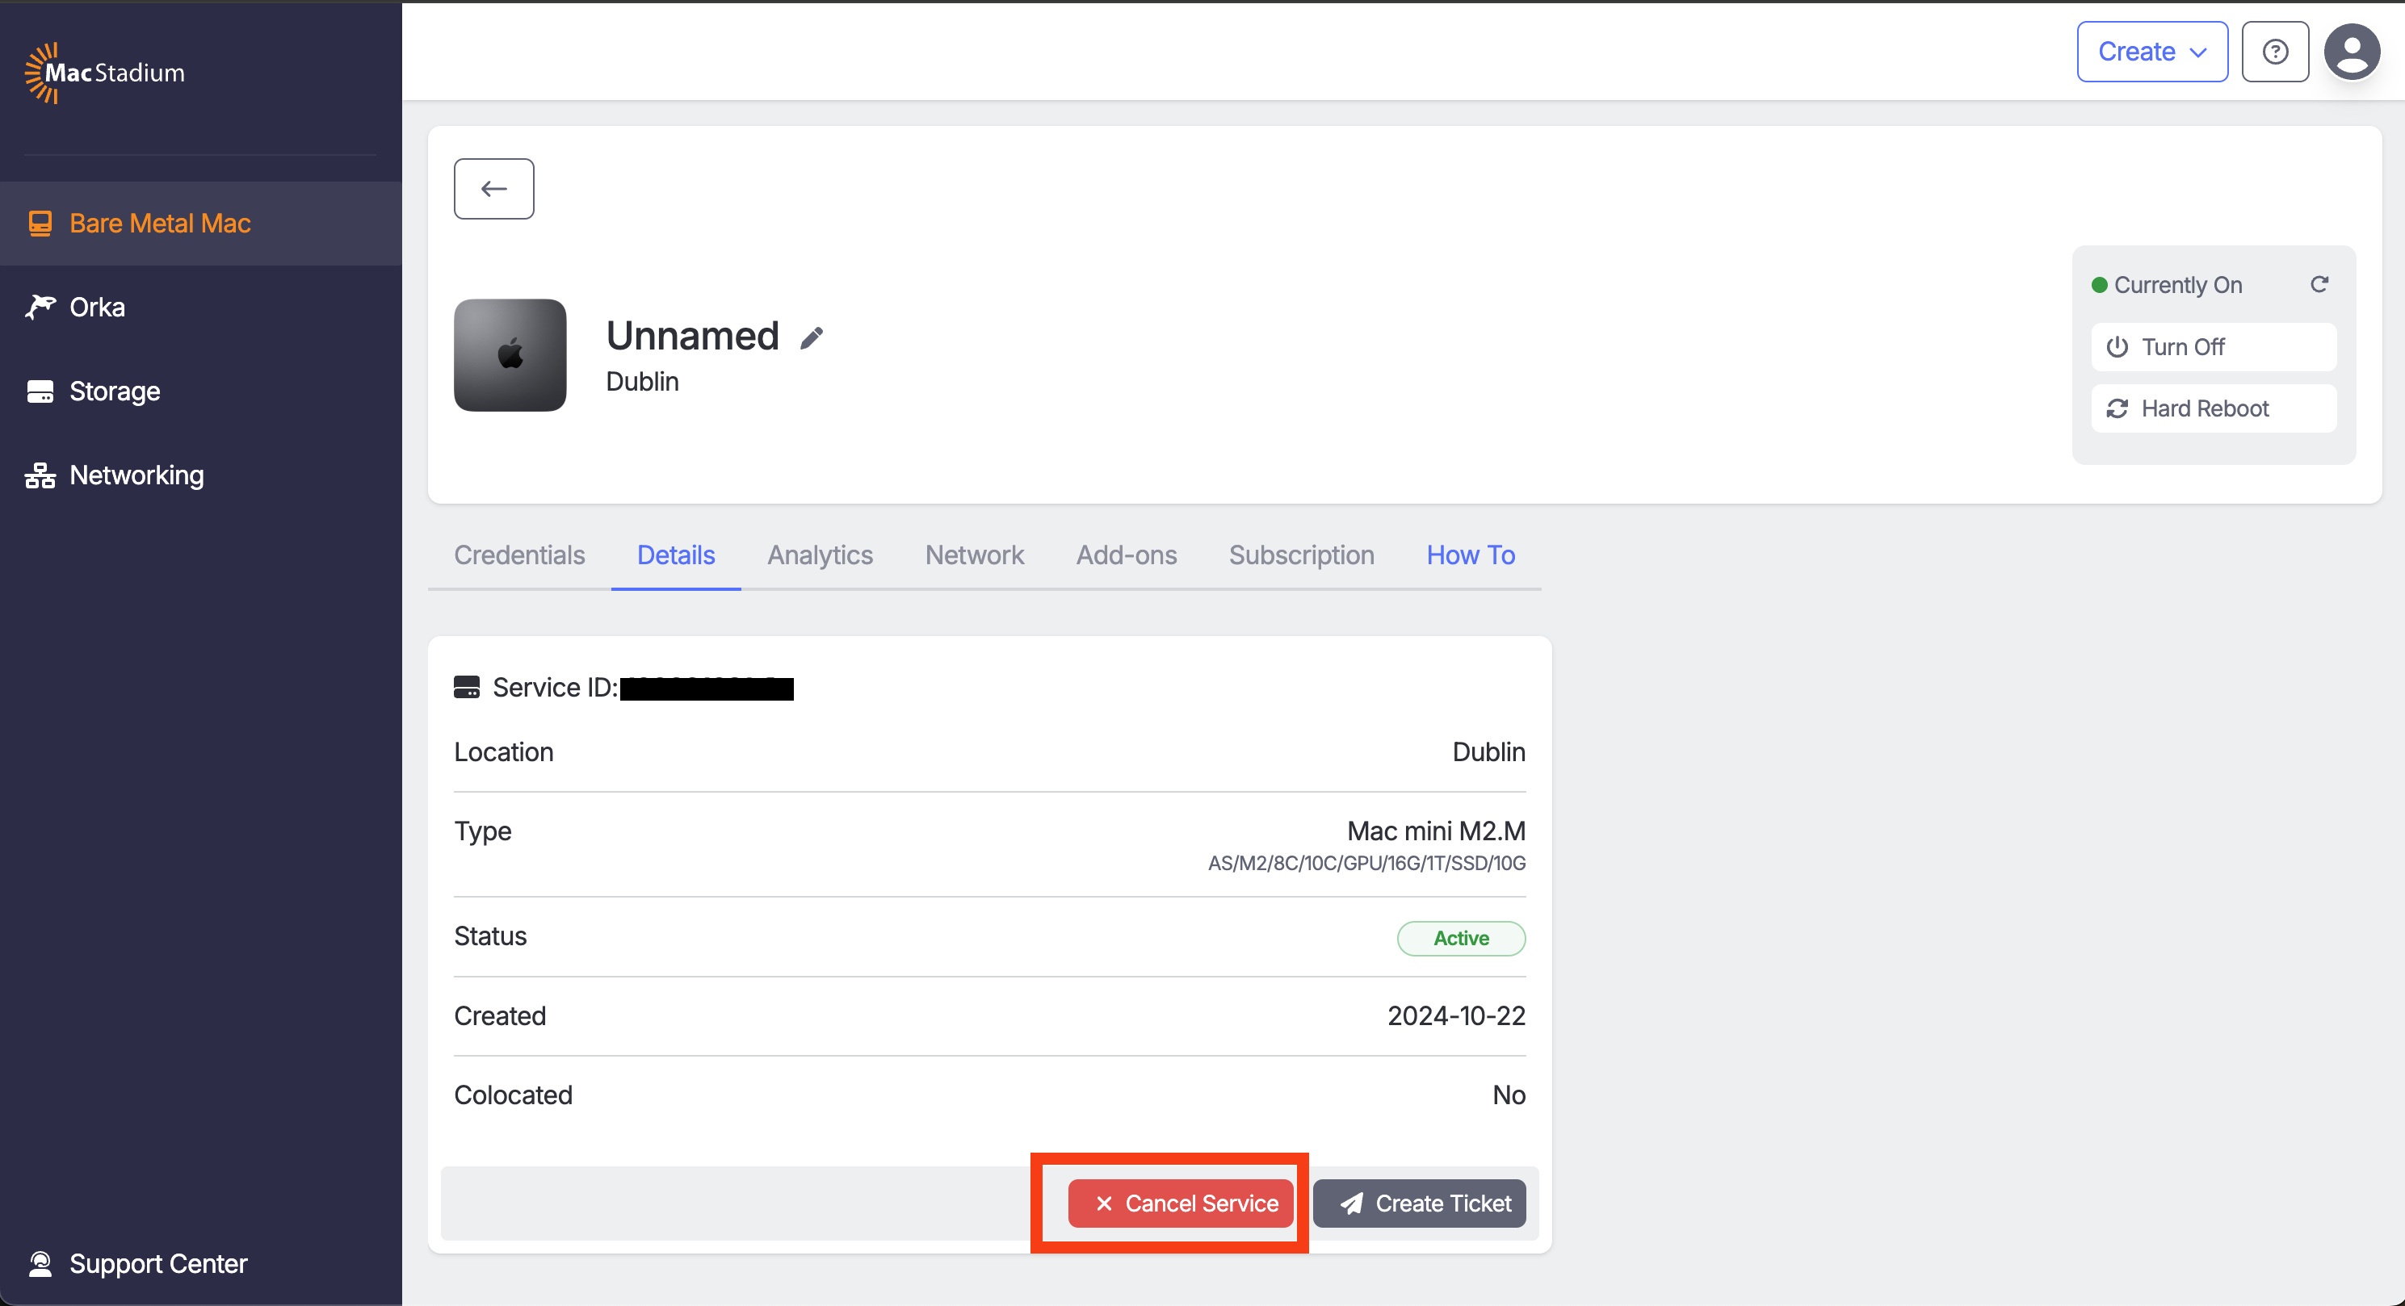This screenshot has height=1306, width=2405.
Task: Open the help question mark icon
Action: (x=2275, y=52)
